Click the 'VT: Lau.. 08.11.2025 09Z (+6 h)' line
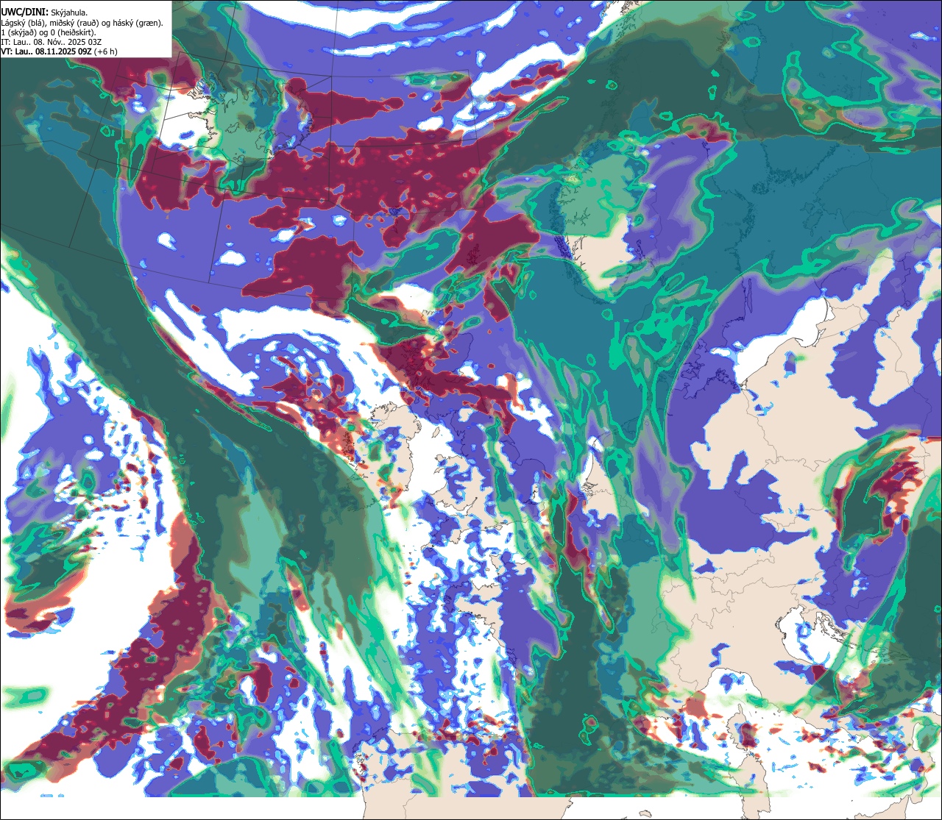 [x=59, y=51]
